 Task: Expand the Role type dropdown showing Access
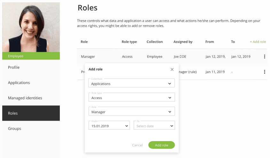click(131, 97)
